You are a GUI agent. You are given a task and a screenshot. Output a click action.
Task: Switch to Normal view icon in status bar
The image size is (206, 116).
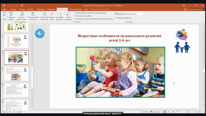(x=164, y=112)
